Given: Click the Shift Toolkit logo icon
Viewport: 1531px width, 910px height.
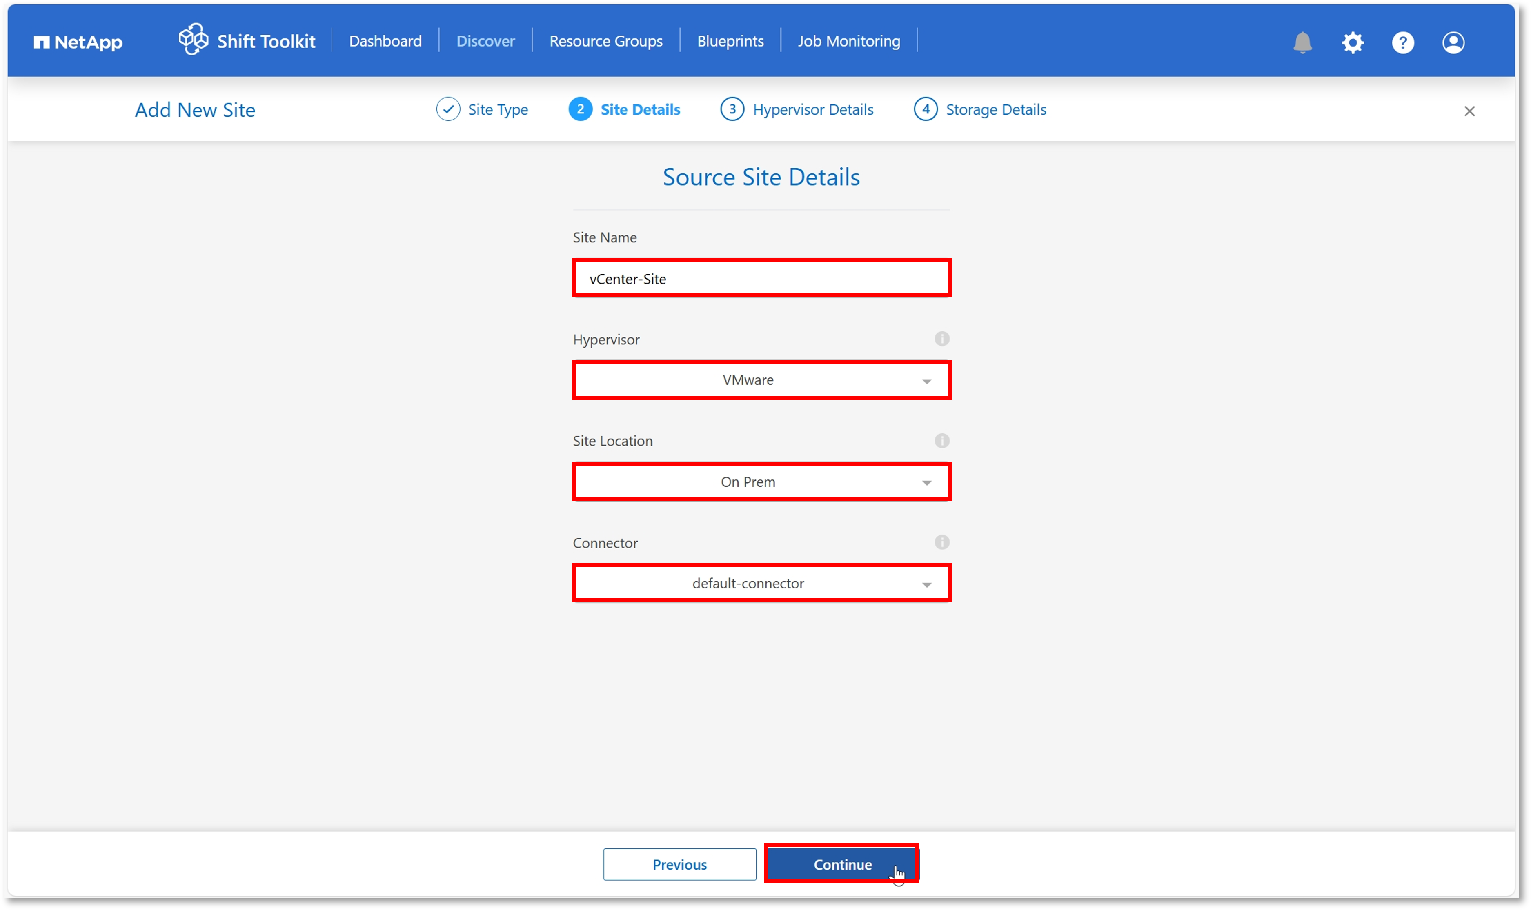Looking at the screenshot, I should 193,40.
